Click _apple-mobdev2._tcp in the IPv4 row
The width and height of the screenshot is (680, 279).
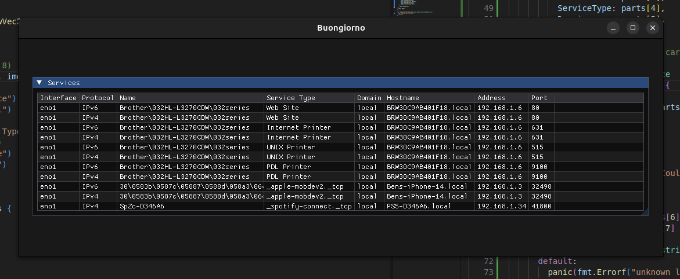[305, 196]
